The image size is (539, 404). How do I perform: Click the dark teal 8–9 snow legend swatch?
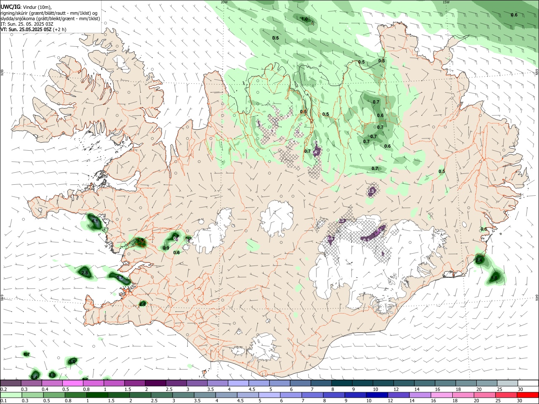[342, 383]
